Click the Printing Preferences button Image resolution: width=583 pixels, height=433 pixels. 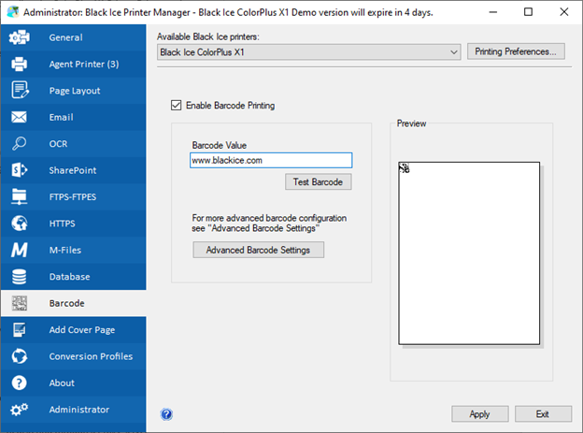516,51
